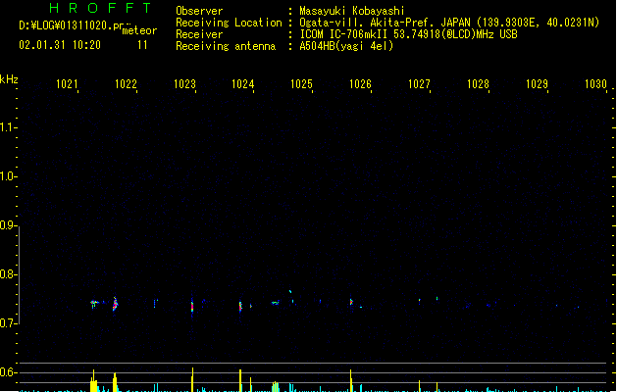Screen dimensions: 617x392
Task: Click time axis label 1025
Action: pos(301,84)
